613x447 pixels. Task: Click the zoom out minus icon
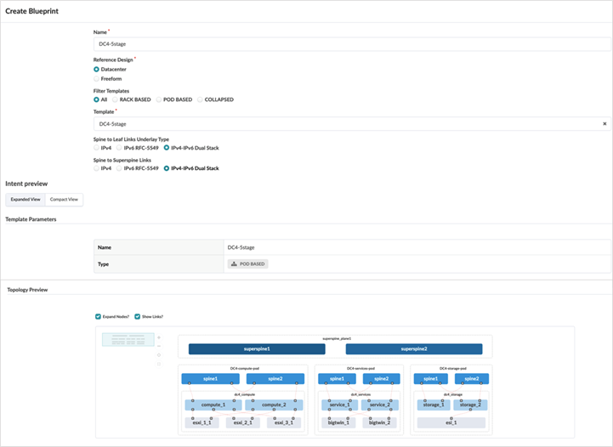(159, 346)
